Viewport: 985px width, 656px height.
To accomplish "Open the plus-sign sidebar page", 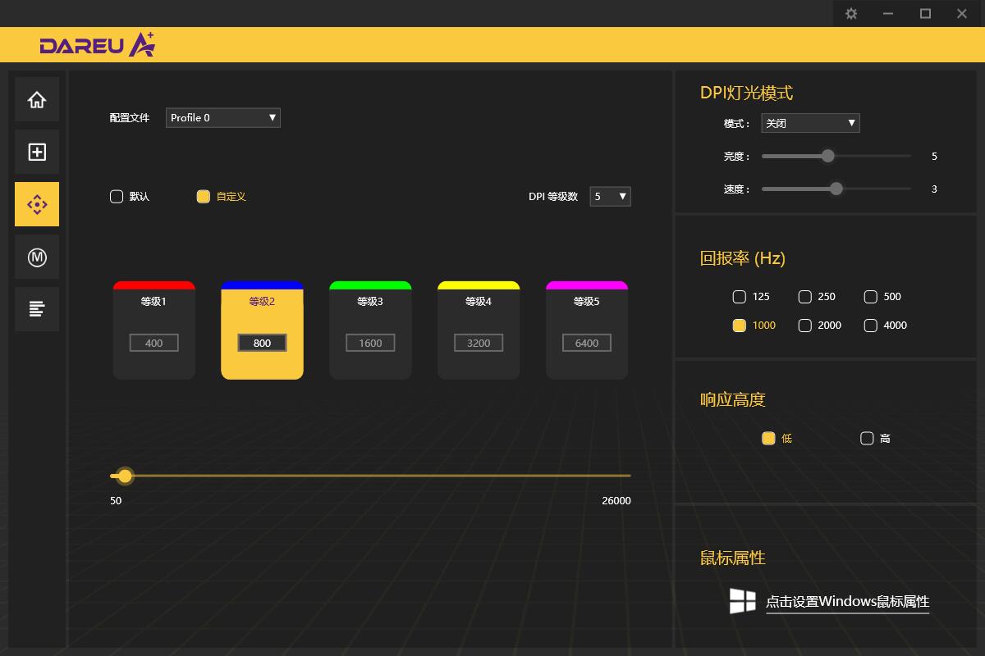I will [x=37, y=152].
